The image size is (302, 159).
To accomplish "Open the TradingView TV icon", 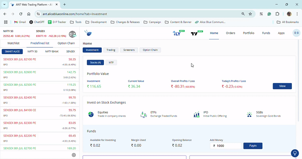I will pyautogui.click(x=197, y=33).
